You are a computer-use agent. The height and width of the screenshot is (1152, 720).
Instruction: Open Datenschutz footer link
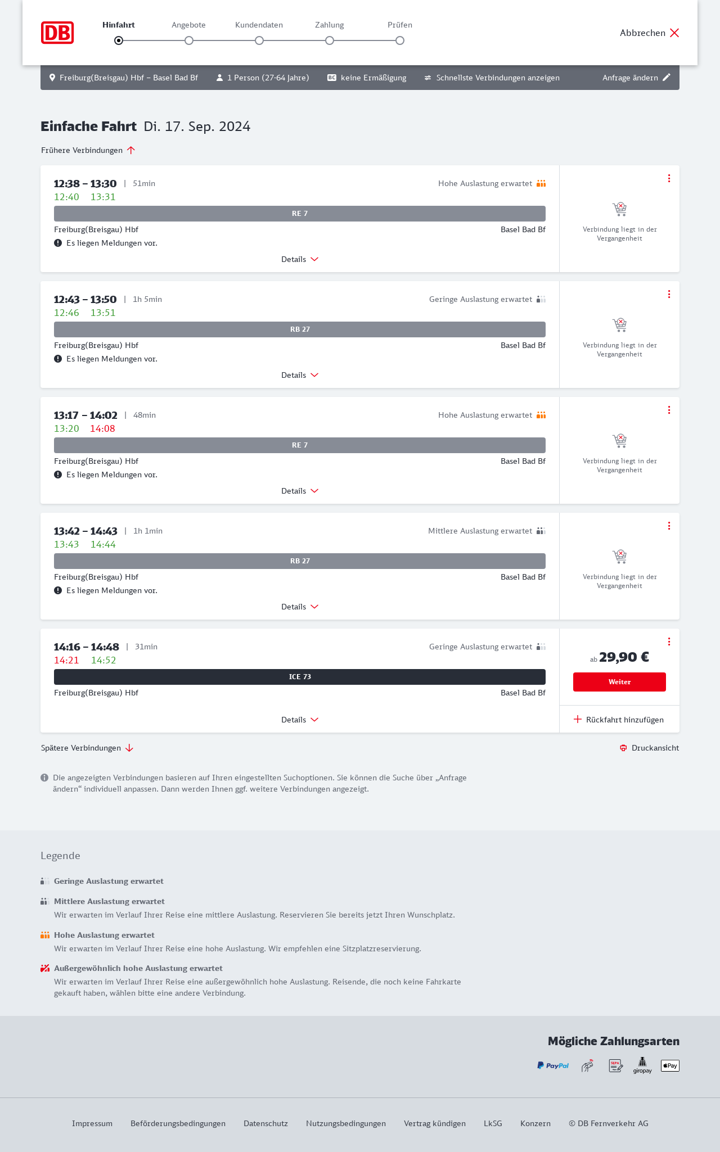pos(265,1123)
